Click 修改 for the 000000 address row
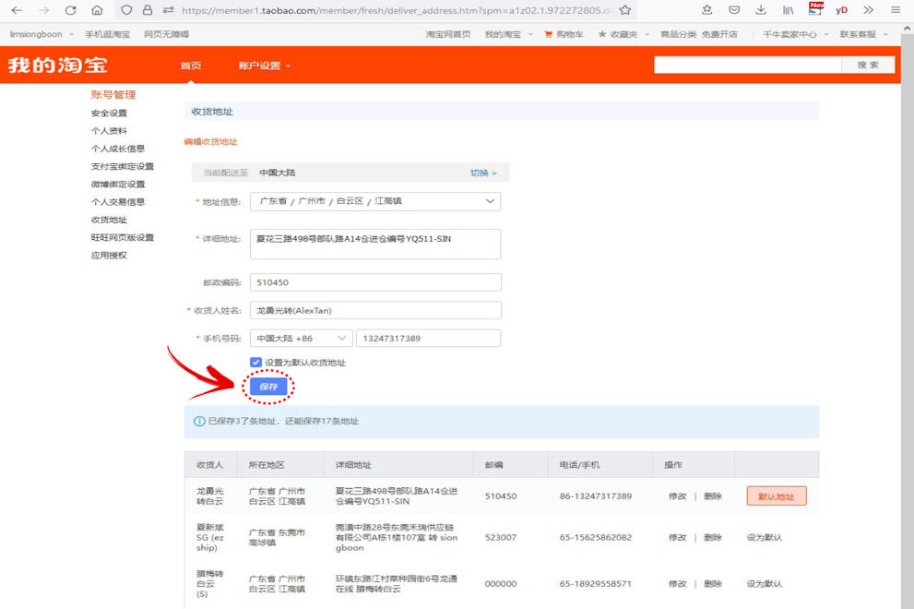This screenshot has height=609, width=914. coord(677,584)
